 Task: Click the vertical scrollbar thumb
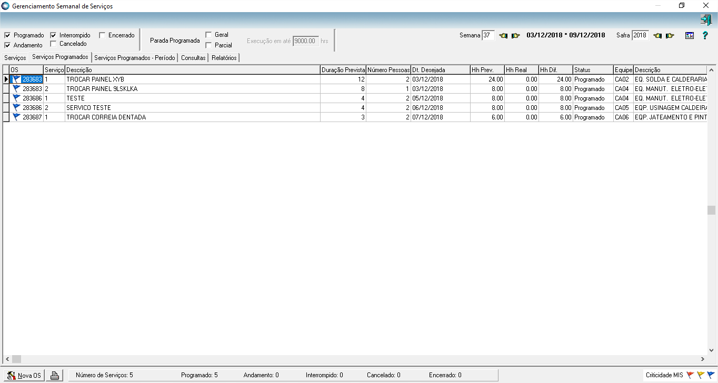(712, 210)
